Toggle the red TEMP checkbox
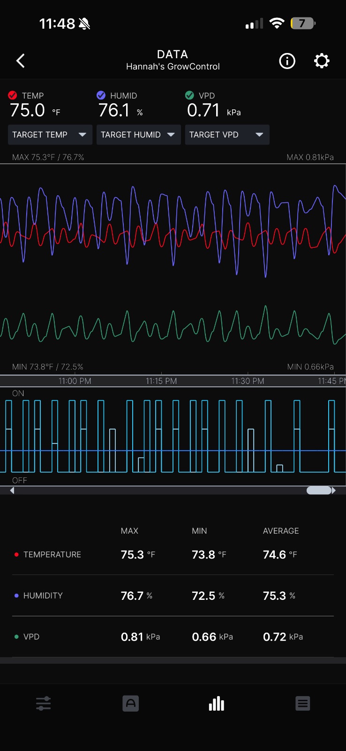This screenshot has width=346, height=751. 13,95
